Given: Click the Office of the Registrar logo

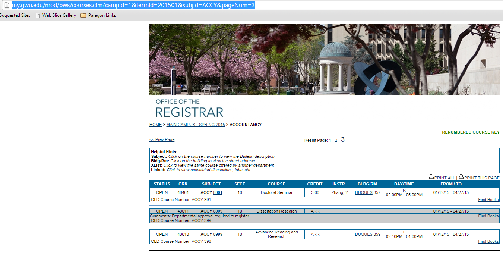Looking at the screenshot, I should [x=189, y=108].
